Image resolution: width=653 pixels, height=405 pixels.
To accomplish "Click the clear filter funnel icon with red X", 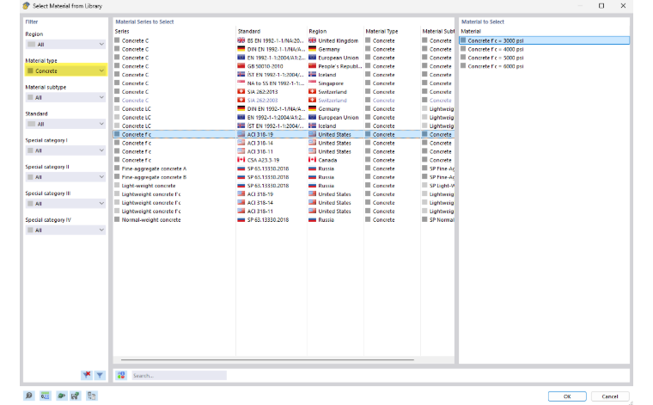I will pos(87,375).
